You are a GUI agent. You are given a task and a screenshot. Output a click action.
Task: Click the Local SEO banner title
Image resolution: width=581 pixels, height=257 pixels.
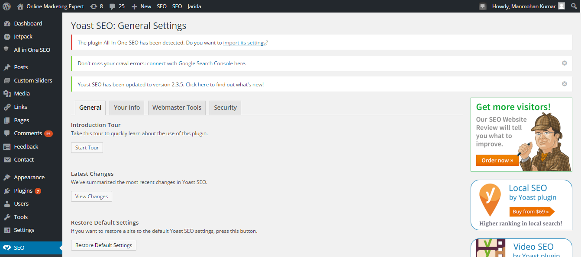pos(528,188)
